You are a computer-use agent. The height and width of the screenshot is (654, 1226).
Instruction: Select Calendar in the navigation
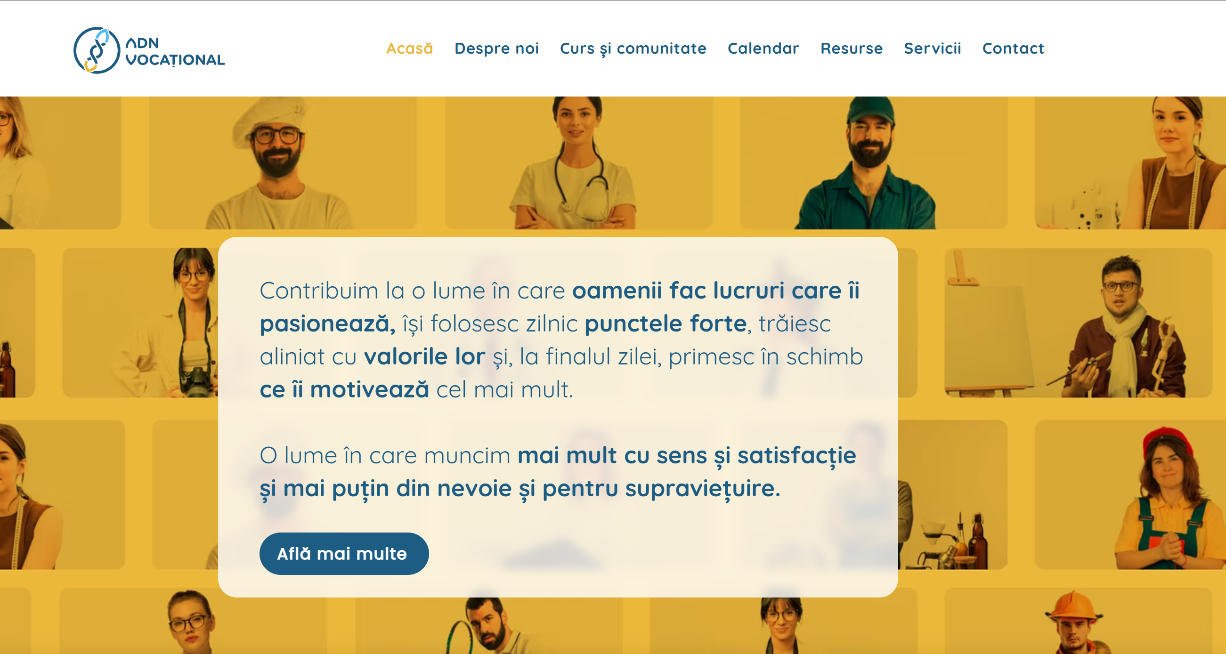click(x=763, y=48)
